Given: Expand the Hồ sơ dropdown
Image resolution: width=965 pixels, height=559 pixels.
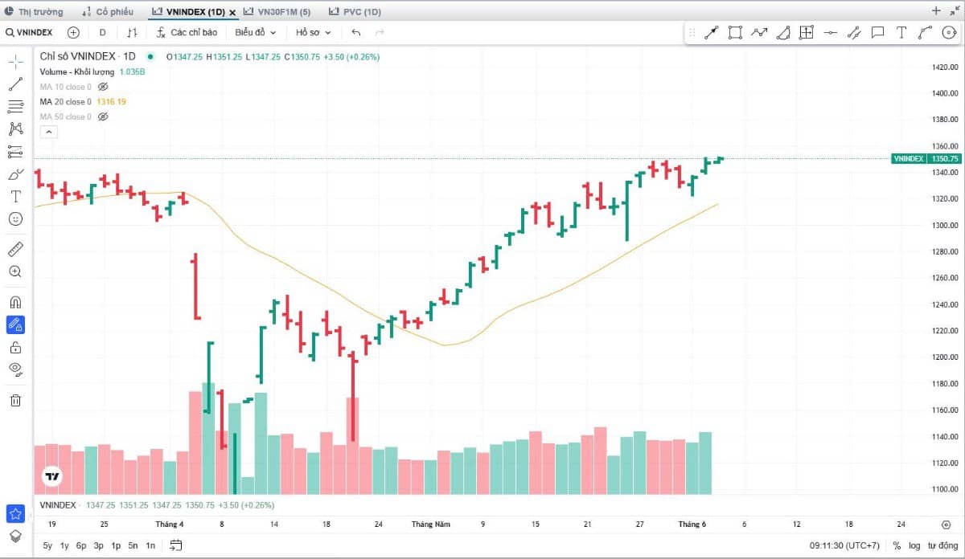Looking at the screenshot, I should [313, 33].
